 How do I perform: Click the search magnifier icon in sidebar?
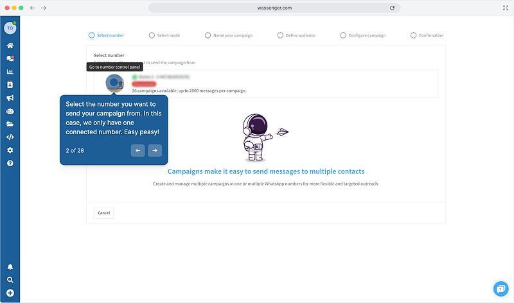click(x=10, y=280)
